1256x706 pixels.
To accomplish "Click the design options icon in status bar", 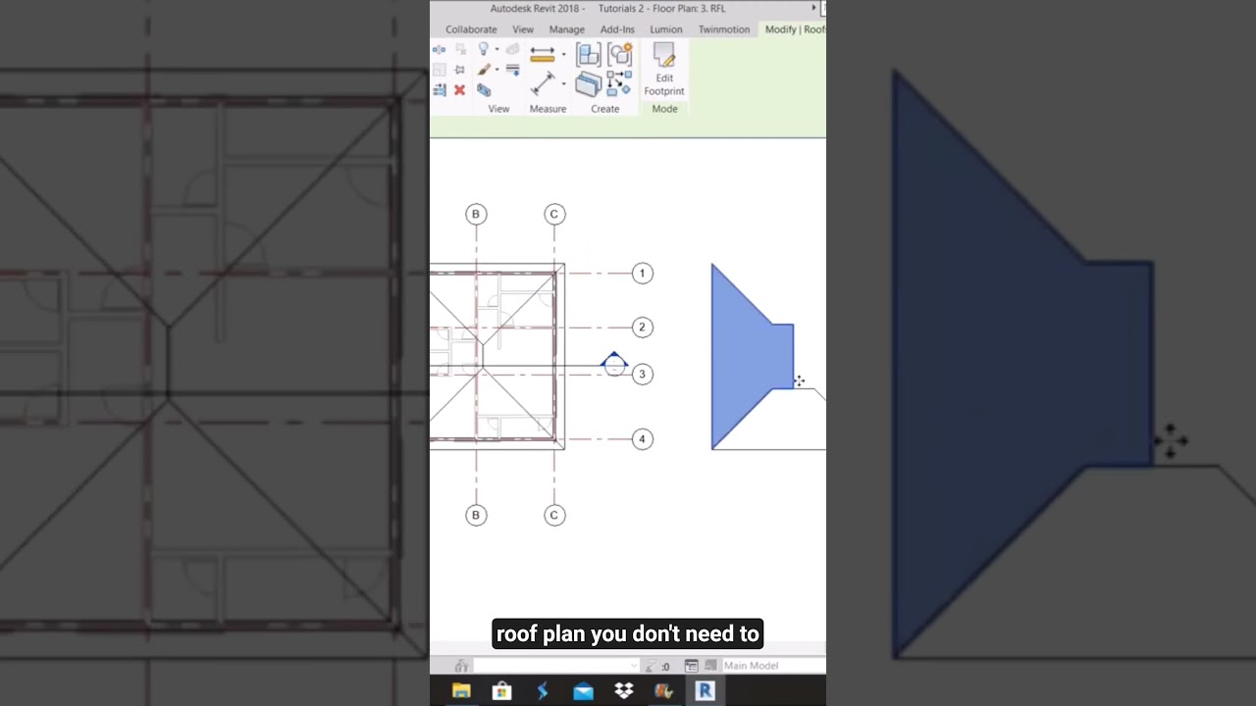I will tap(692, 666).
